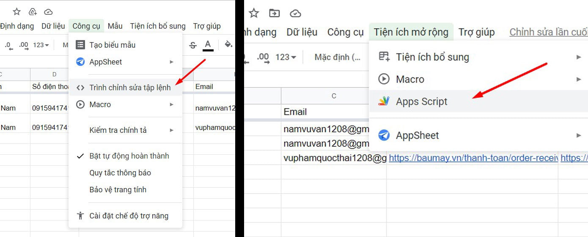Open the baumay.vn thanh-toan link
Screen dimensions: 588x237
(473, 158)
